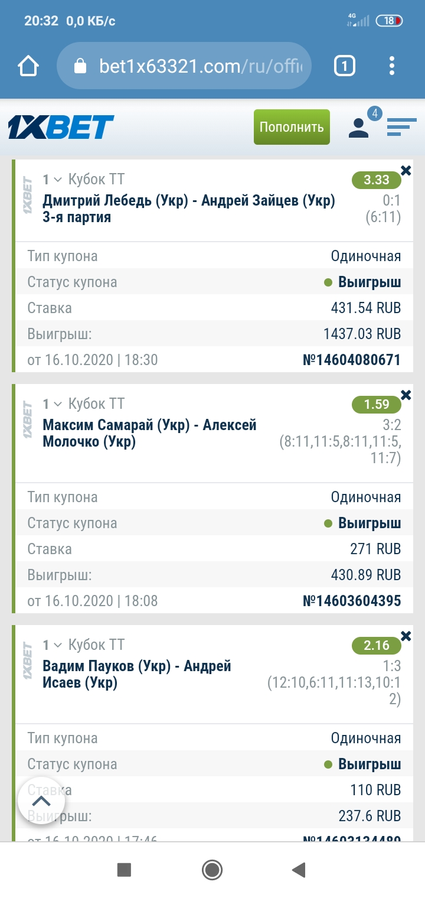This screenshot has height=898, width=425.
Task: Tap the browser home icon
Action: pyautogui.click(x=28, y=66)
